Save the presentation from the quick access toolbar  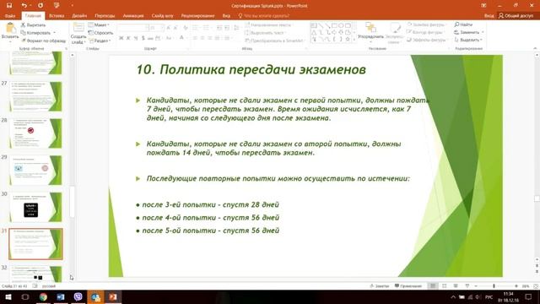click(x=9, y=6)
